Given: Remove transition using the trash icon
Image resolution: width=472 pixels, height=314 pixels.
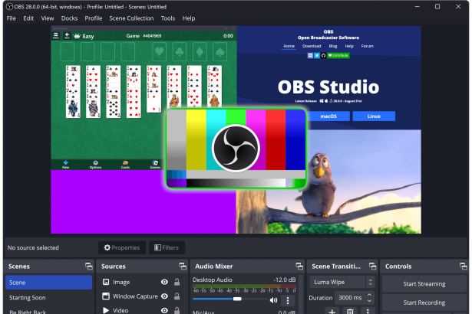Looking at the screenshot, I should pos(350,311).
